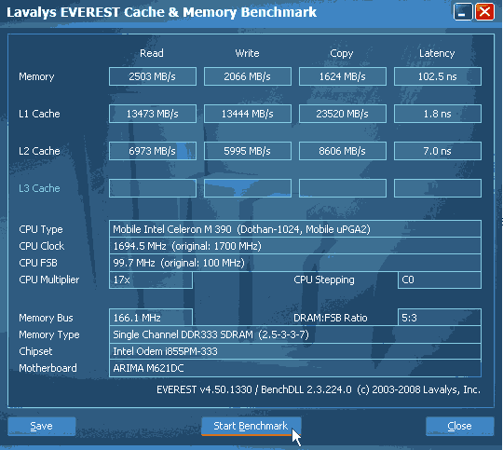Click the CPU Stepping value C0

(x=440, y=280)
